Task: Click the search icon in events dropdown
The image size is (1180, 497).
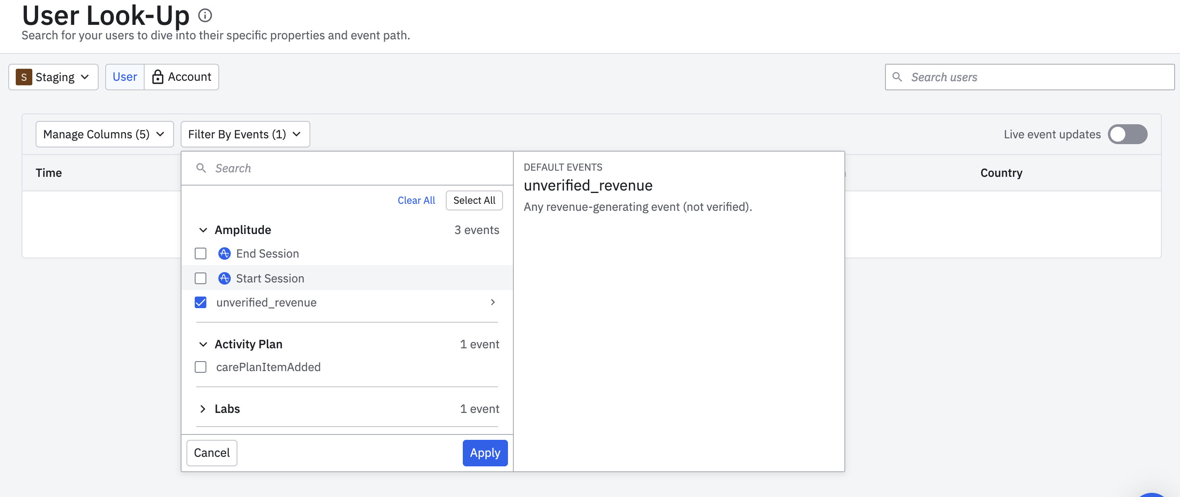Action: coord(201,168)
